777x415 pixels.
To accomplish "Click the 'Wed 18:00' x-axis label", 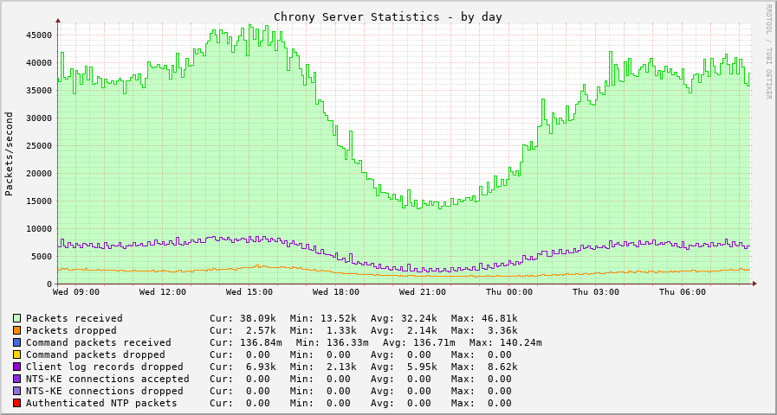I will pyautogui.click(x=336, y=292).
